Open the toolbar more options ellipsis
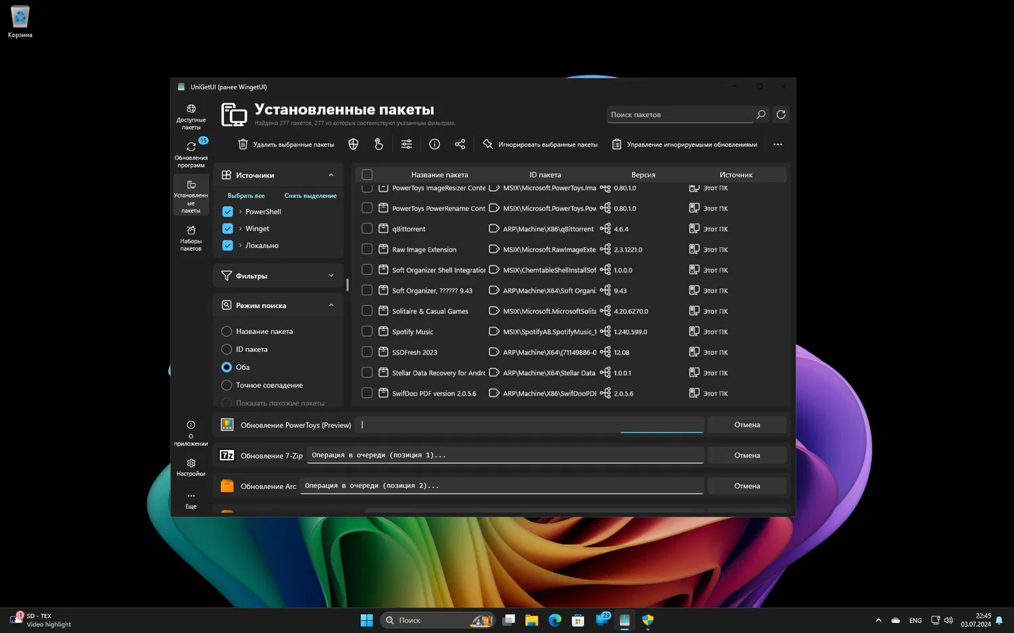The height and width of the screenshot is (633, 1014). tap(777, 145)
